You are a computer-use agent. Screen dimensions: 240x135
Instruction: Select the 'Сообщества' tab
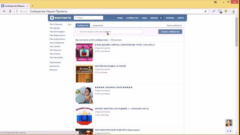tap(82, 25)
